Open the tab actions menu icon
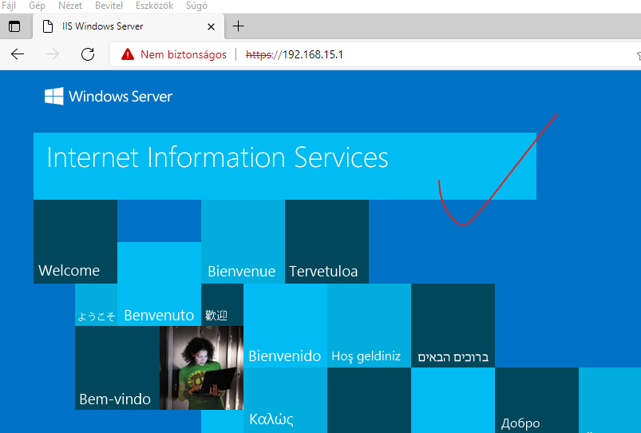Screen dimensions: 641x433 point(14,26)
